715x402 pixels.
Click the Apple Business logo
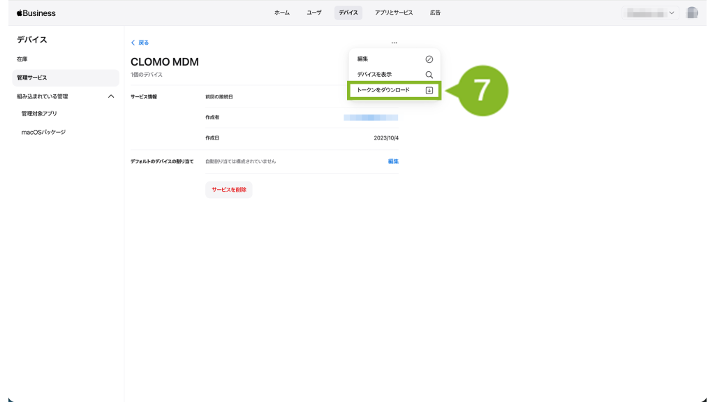click(36, 13)
